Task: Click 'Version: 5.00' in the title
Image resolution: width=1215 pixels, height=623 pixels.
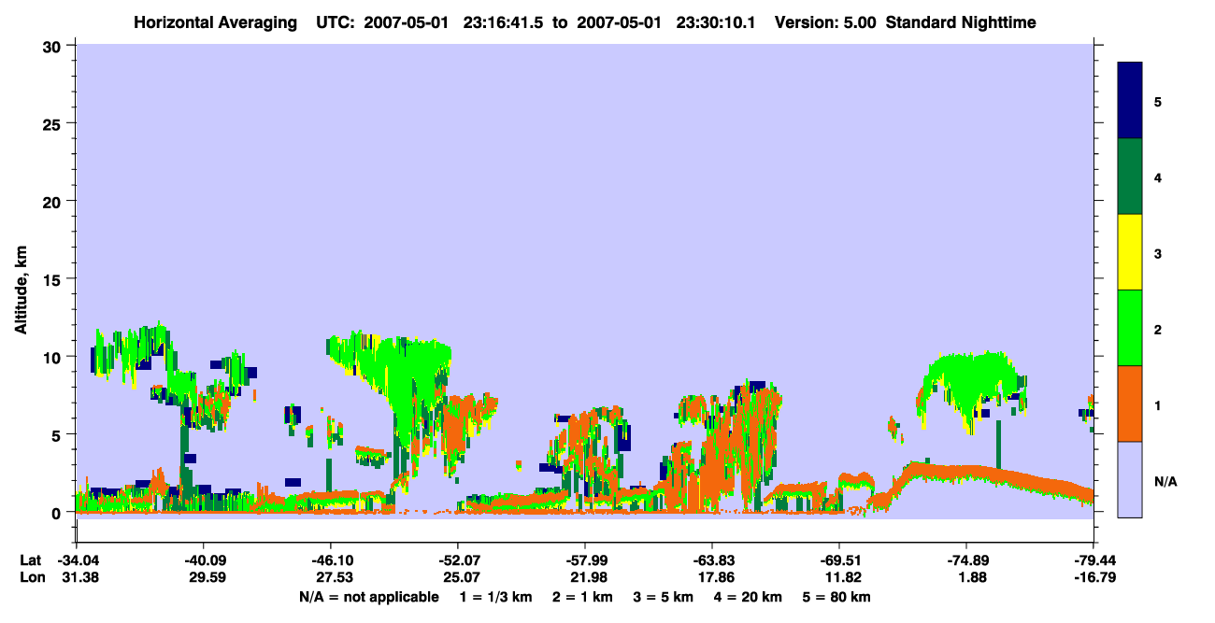Action: (825, 21)
